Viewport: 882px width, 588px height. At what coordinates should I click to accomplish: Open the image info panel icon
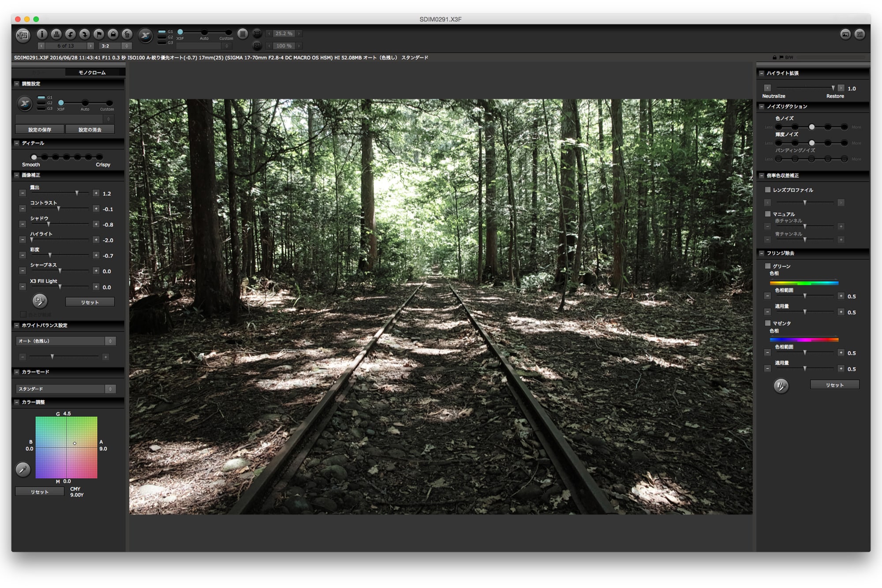coord(42,34)
